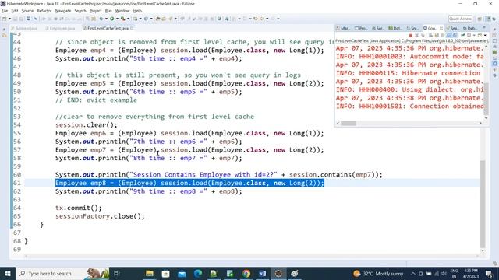
Task: Click the taskbar search box
Action: [62, 273]
